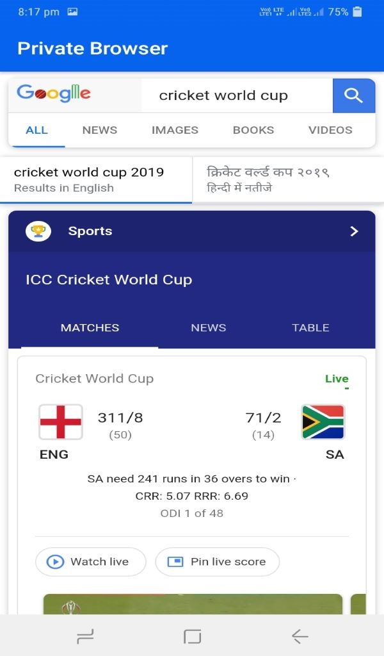Switch to IMAGES search tab
The height and width of the screenshot is (656, 384).
click(x=175, y=130)
